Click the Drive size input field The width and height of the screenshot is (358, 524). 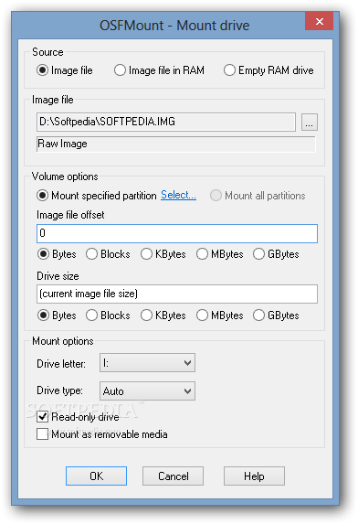[x=177, y=294]
